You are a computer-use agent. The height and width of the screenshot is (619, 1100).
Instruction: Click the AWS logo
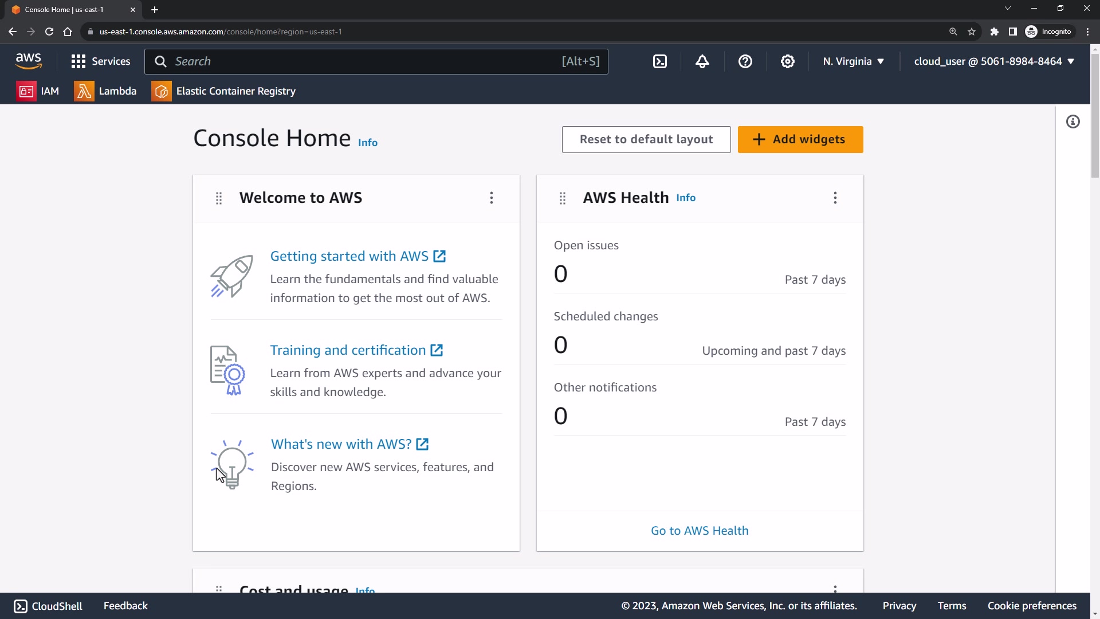coord(28,61)
